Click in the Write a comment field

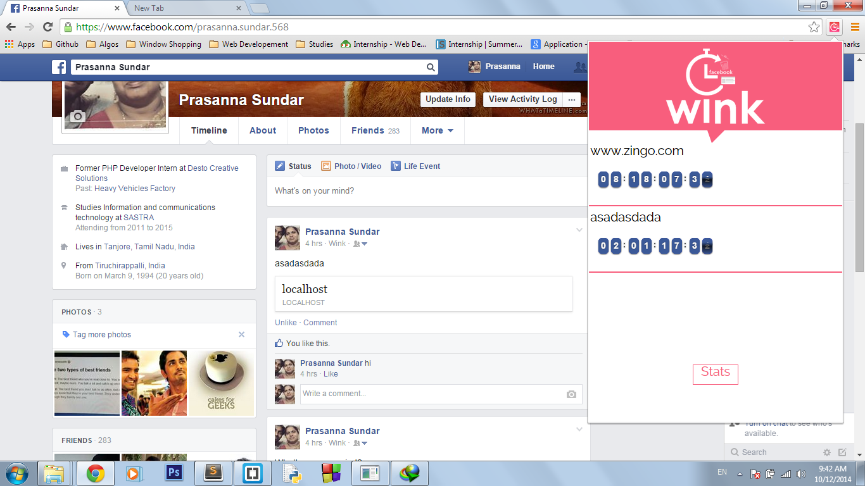coord(441,394)
